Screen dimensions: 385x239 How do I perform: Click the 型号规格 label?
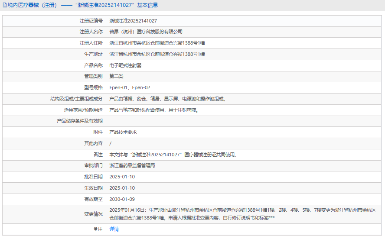point(93,87)
